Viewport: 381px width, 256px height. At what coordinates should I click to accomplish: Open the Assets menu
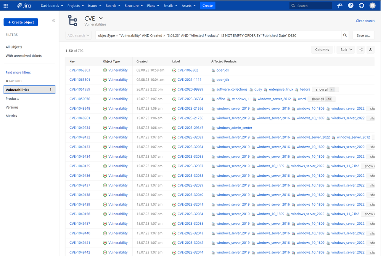[188, 6]
